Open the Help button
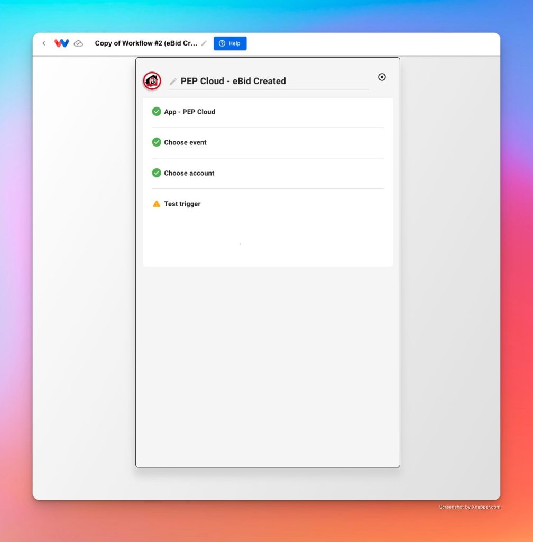The width and height of the screenshot is (533, 542). point(230,43)
